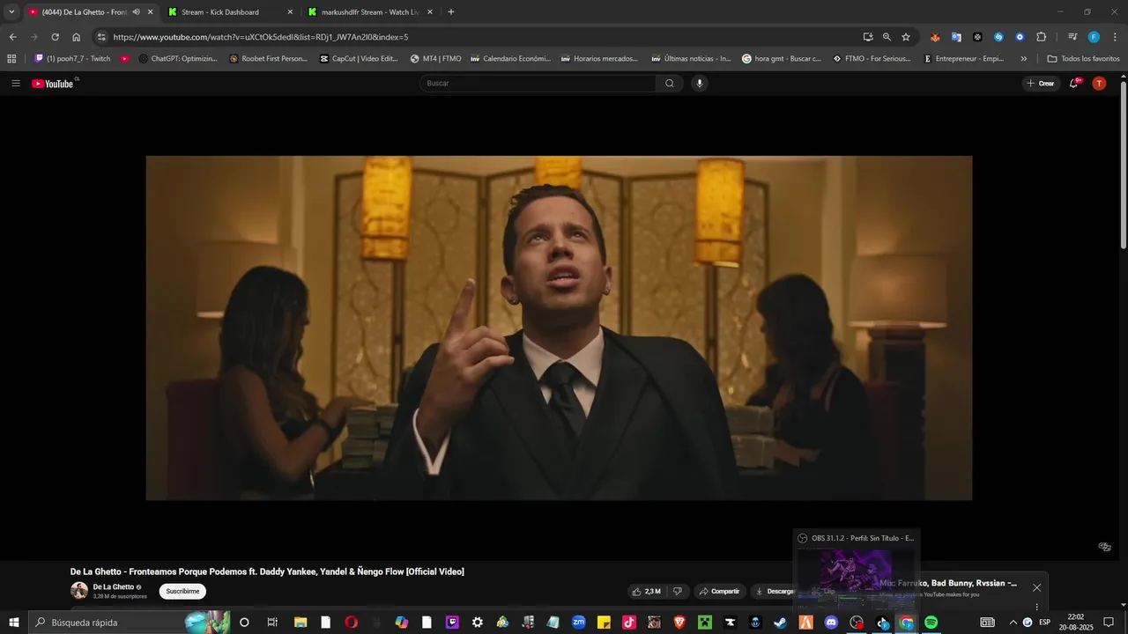Open the De La Ghetto channel name link

(114, 587)
